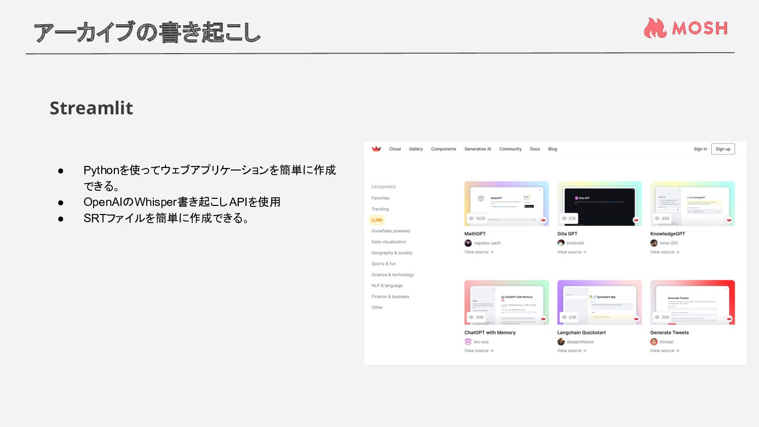Select the Other category

coord(377,308)
